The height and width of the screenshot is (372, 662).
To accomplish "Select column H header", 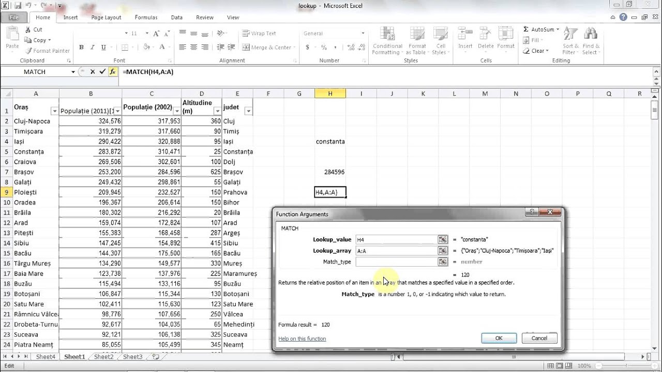I will pos(330,94).
